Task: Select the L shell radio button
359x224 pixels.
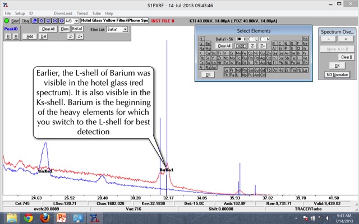Action: coord(250,38)
